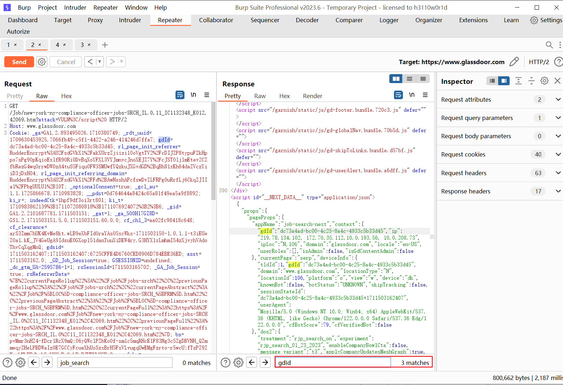Image resolution: width=563 pixels, height=385 pixels.
Task: Go to previous Response search match arrow
Action: [x=252, y=362]
